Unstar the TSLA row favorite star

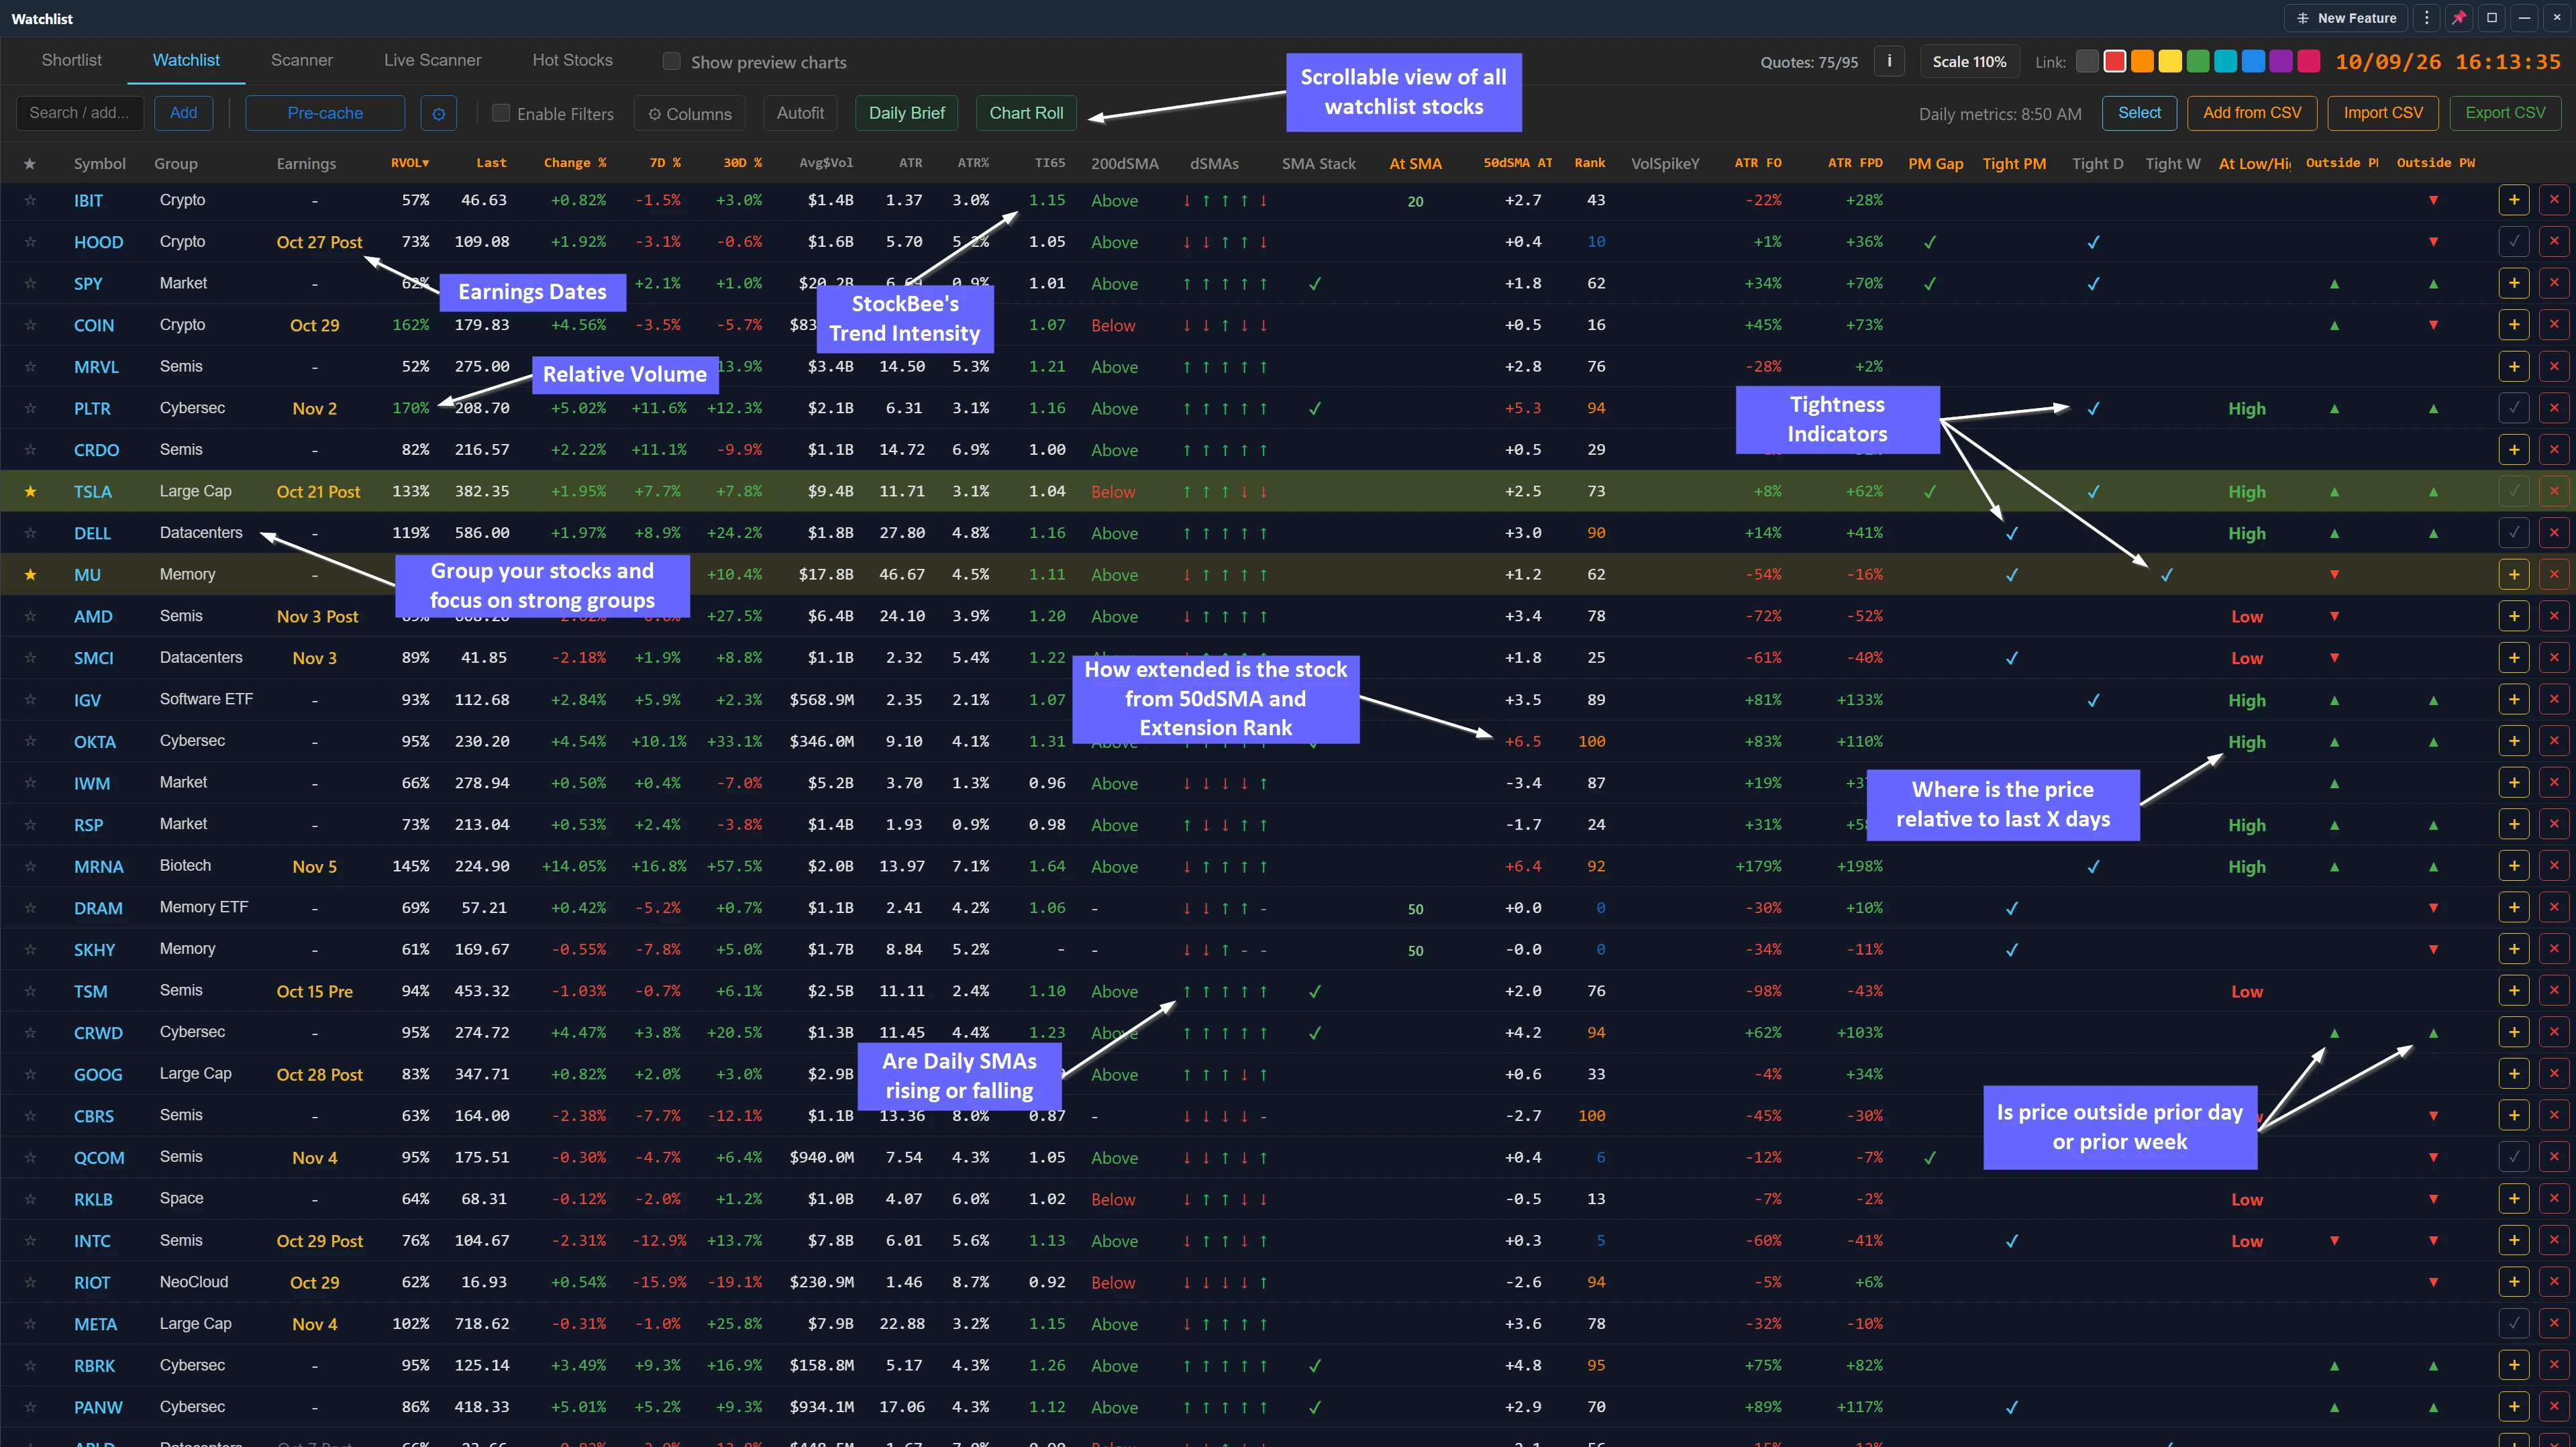coord(30,491)
